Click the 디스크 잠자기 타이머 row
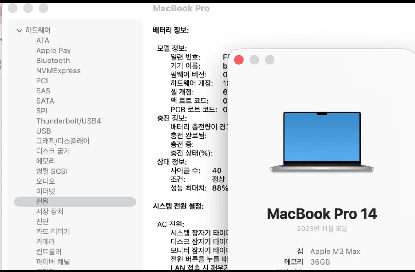 pos(199,242)
